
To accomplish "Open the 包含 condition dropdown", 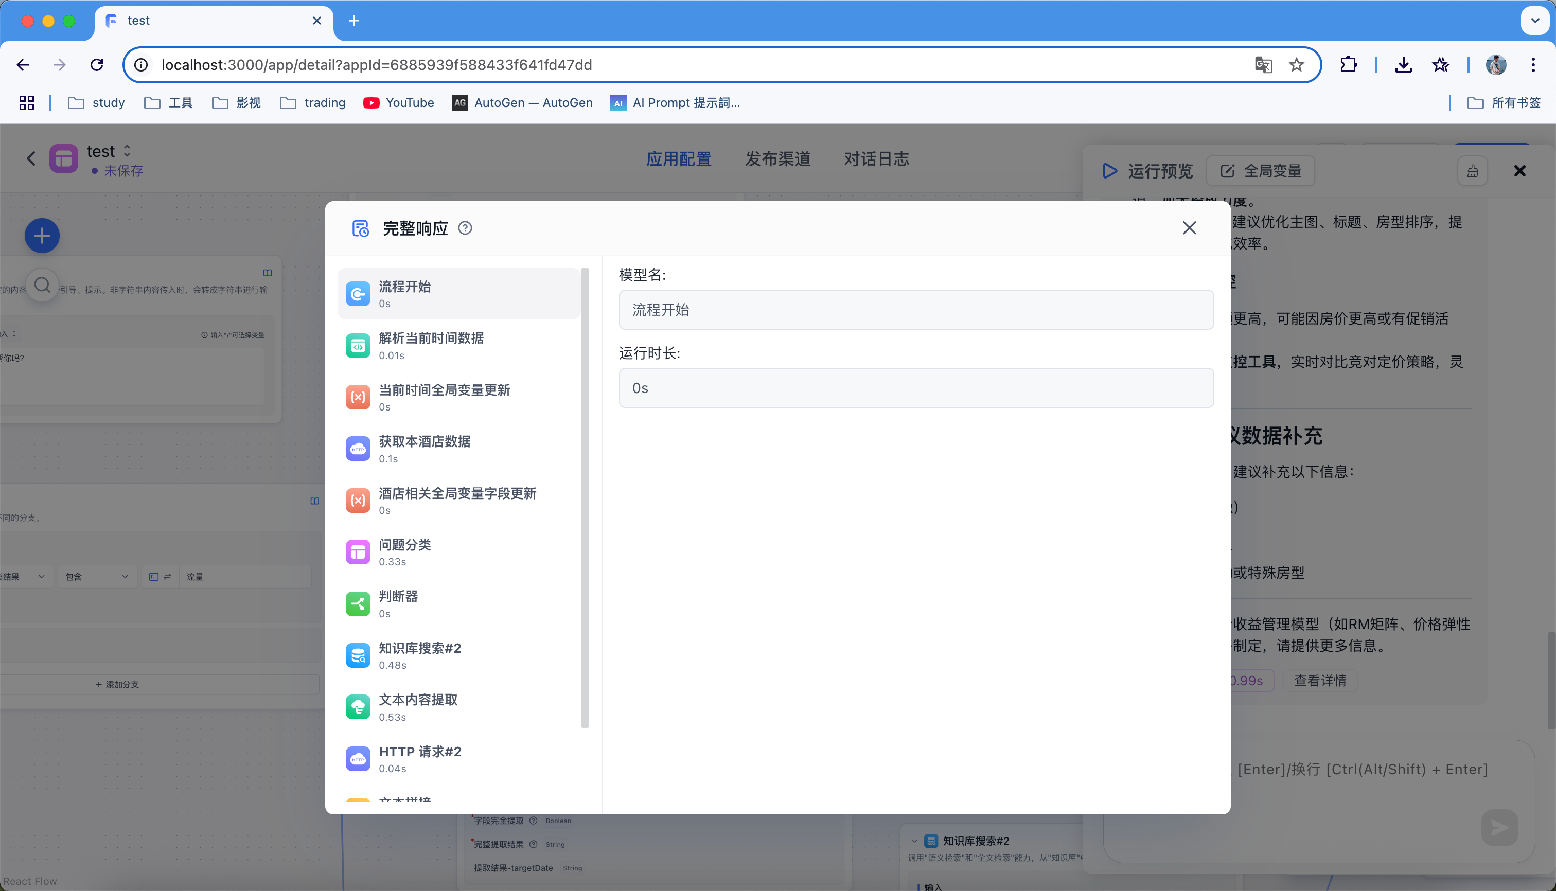I will click(x=97, y=577).
